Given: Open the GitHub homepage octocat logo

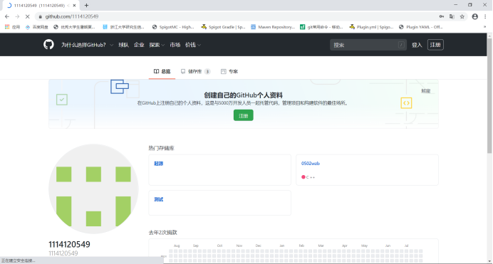Looking at the screenshot, I should pos(48,45).
